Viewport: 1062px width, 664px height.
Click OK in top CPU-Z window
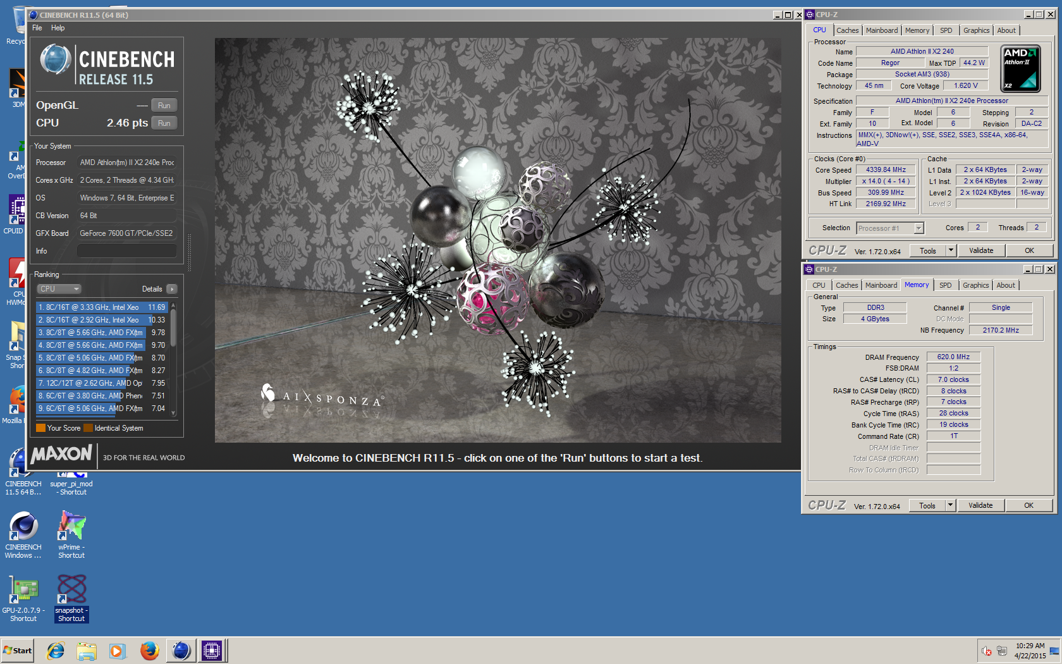(x=1030, y=251)
